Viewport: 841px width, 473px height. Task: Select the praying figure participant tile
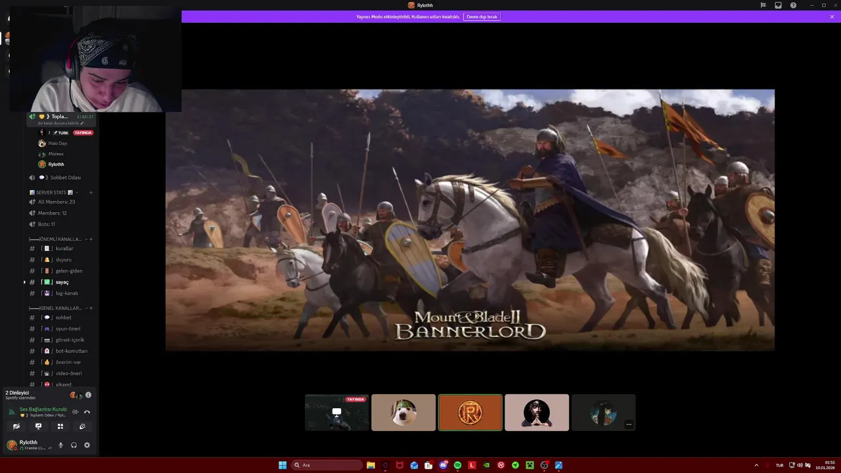click(x=537, y=413)
